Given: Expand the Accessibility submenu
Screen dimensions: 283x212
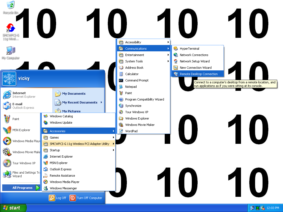Looking at the screenshot, I should click(144, 42).
